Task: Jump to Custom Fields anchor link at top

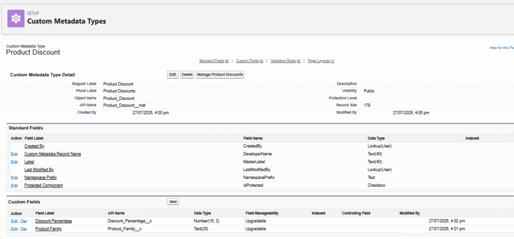Action: (x=249, y=61)
